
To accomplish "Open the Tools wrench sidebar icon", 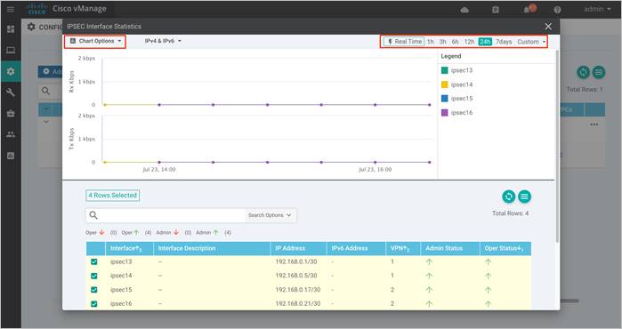I will (x=11, y=92).
